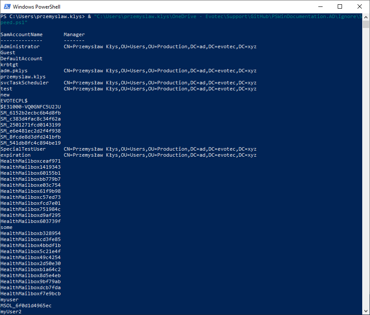The image size is (370, 315).
Task: Click the scrollbar down arrow
Action: pos(366,311)
